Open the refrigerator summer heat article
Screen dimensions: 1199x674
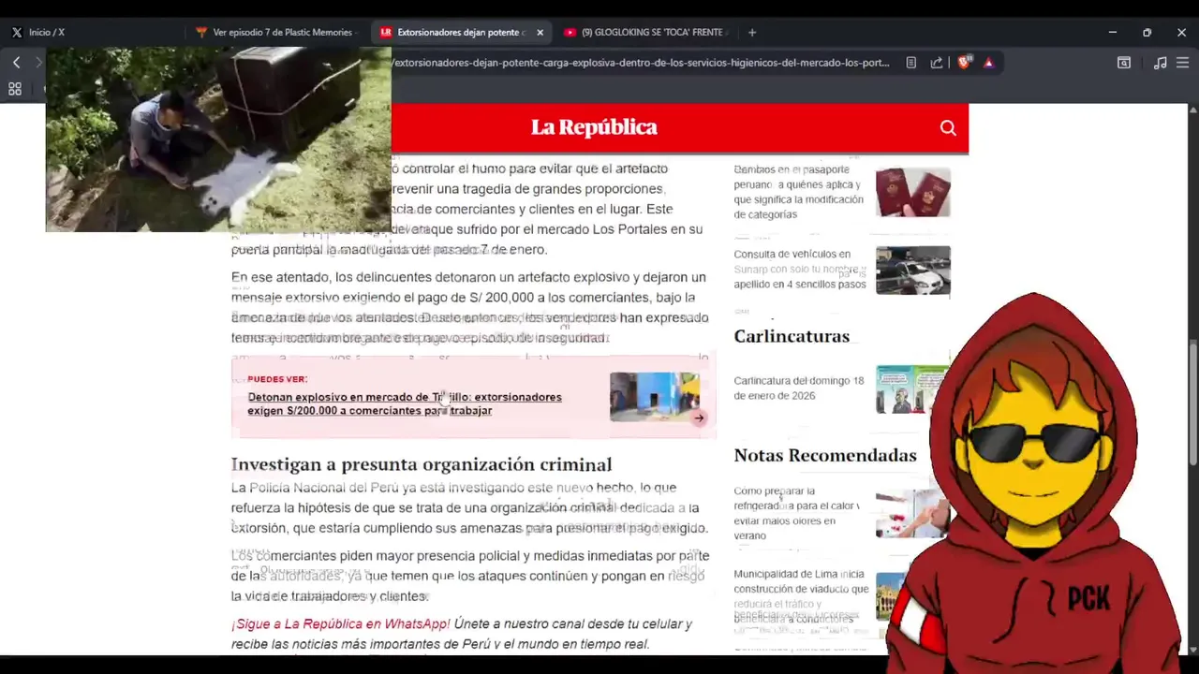tap(795, 513)
